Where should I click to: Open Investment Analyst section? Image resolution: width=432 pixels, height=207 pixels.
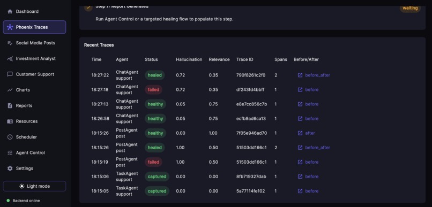[x=34, y=58]
